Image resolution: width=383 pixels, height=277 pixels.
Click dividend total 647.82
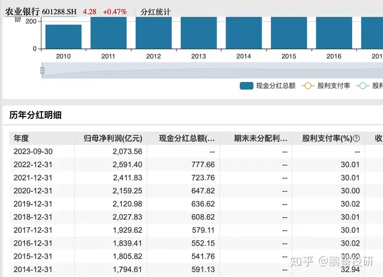click(x=203, y=191)
